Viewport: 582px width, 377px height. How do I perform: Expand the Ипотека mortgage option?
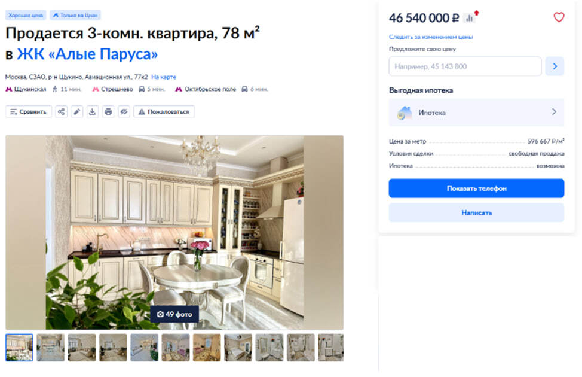point(476,113)
